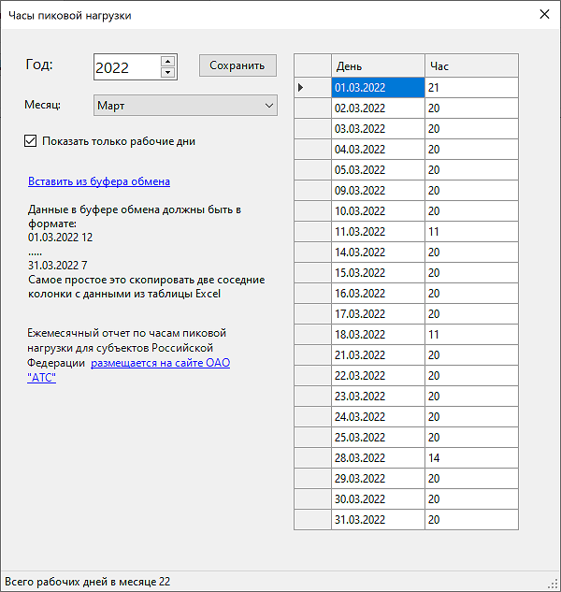Increase year with the up spinner arrow
This screenshot has width=561, height=592.
coord(167,61)
